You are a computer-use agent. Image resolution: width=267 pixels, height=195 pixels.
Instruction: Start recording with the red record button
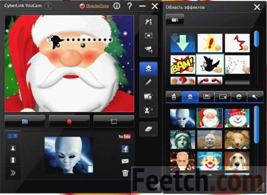coord(69,121)
